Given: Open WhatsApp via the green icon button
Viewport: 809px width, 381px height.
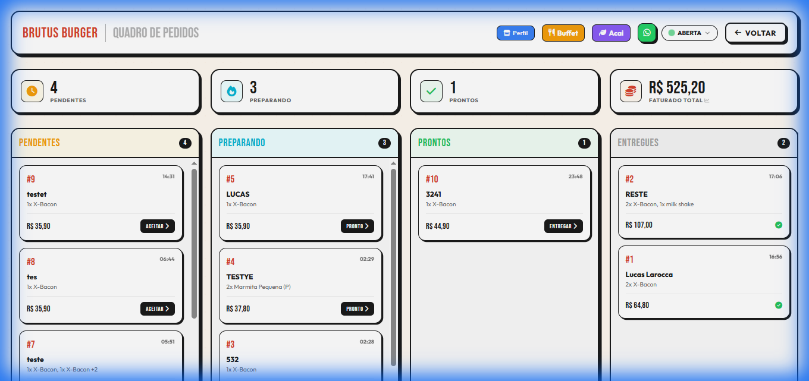Looking at the screenshot, I should [x=647, y=33].
